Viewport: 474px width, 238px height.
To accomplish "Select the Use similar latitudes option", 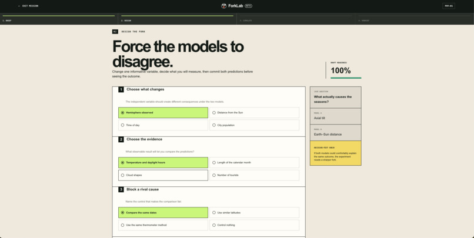I will coord(254,213).
